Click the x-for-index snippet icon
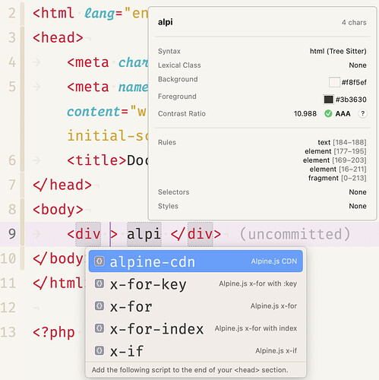The height and width of the screenshot is (380, 379). tap(99, 328)
